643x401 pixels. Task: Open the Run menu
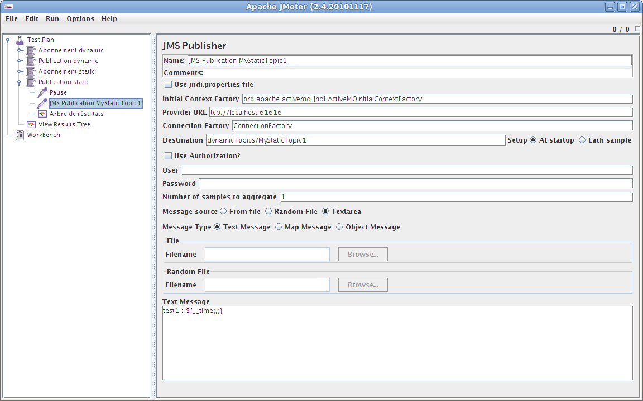click(x=52, y=18)
